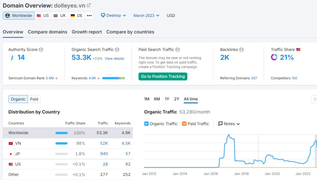Select the Paid toggle button
This screenshot has height=180, width=317.
point(34,99)
